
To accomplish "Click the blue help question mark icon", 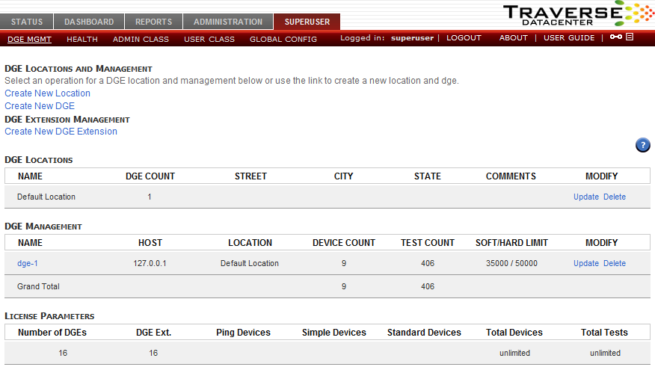I will click(x=642, y=145).
